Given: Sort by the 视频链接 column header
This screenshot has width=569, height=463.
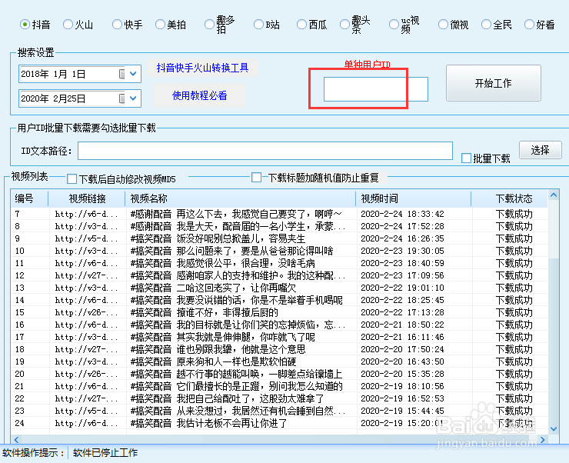Looking at the screenshot, I should (x=87, y=198).
